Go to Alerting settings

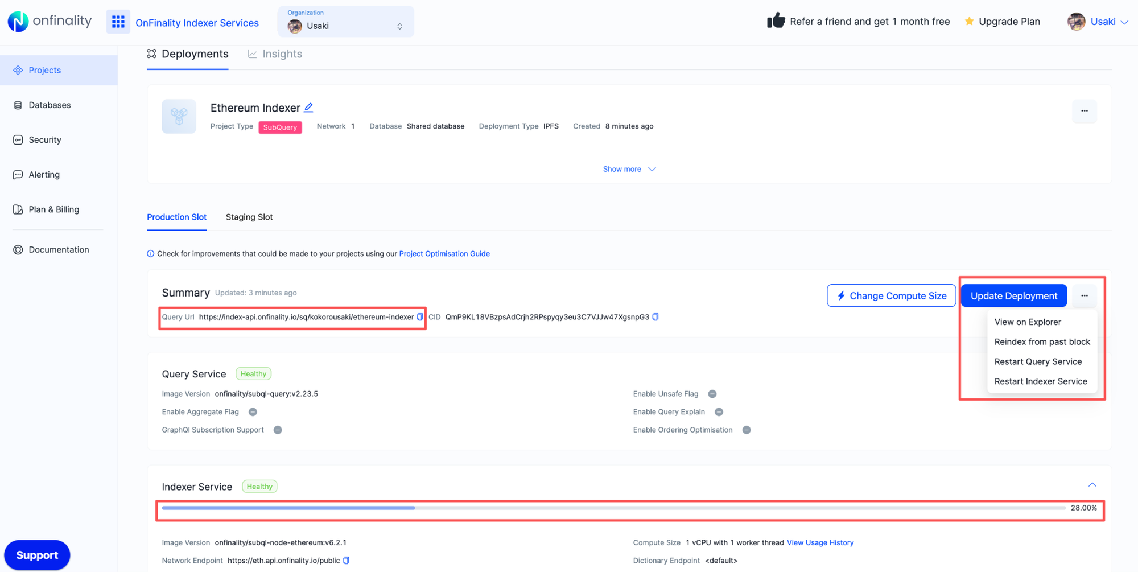point(44,174)
